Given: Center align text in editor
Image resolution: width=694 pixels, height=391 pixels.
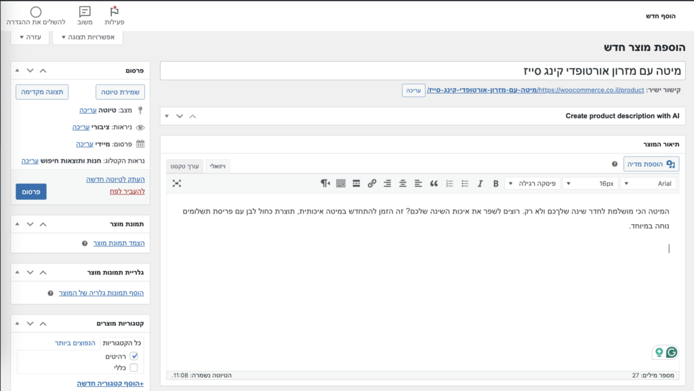Looking at the screenshot, I should [403, 184].
